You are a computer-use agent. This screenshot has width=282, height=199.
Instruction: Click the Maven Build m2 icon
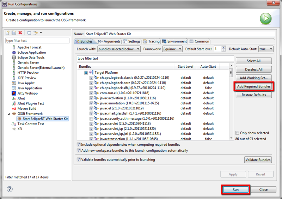[14, 108]
